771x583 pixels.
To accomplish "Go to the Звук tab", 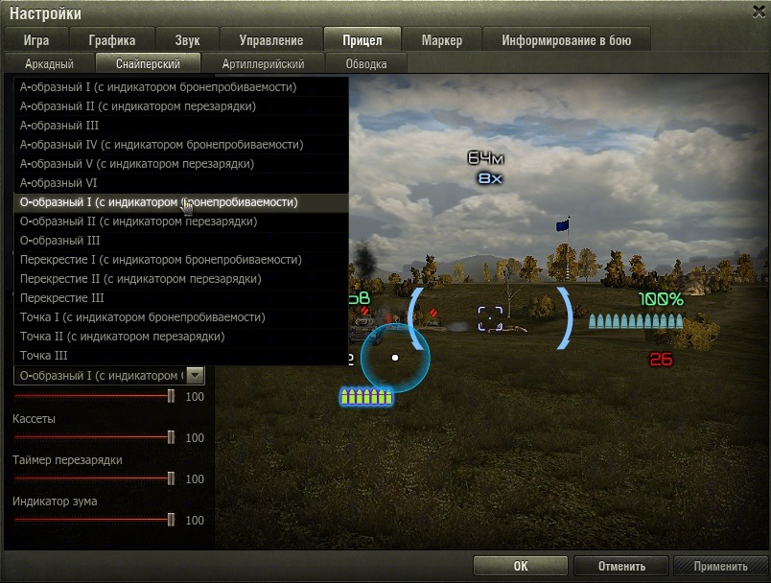I will pos(187,40).
